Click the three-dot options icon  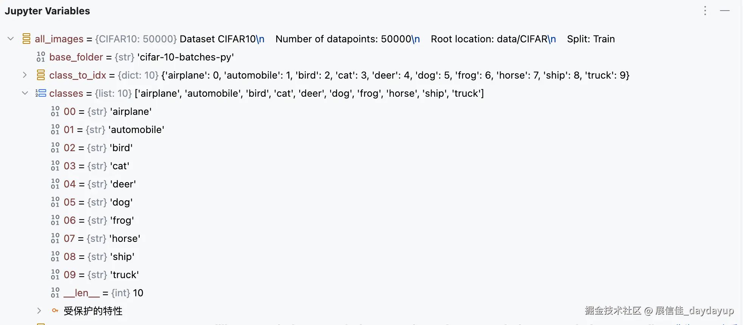coord(705,11)
